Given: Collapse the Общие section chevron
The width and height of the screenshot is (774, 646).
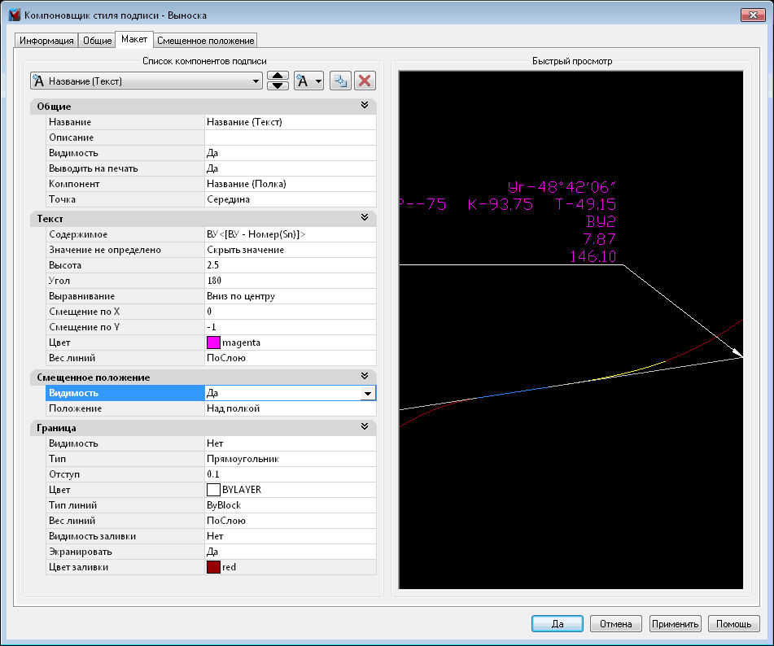Looking at the screenshot, I should [365, 106].
